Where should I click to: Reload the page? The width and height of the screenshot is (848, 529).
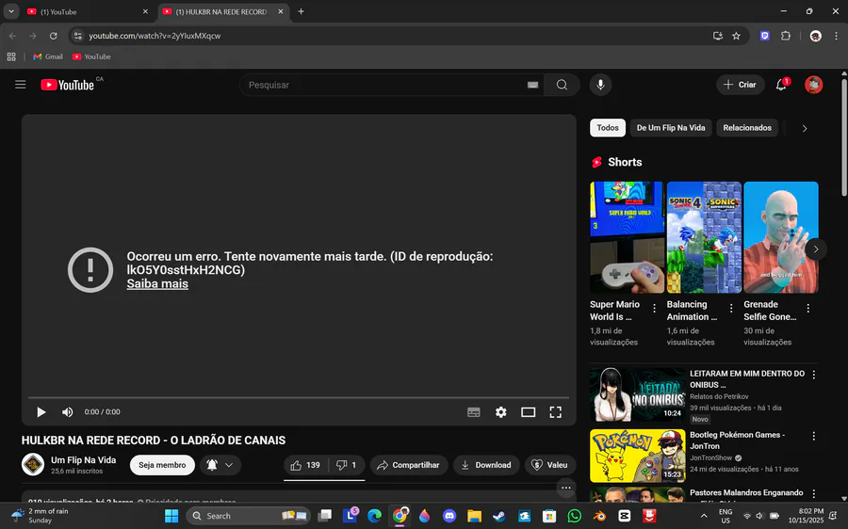(x=53, y=36)
